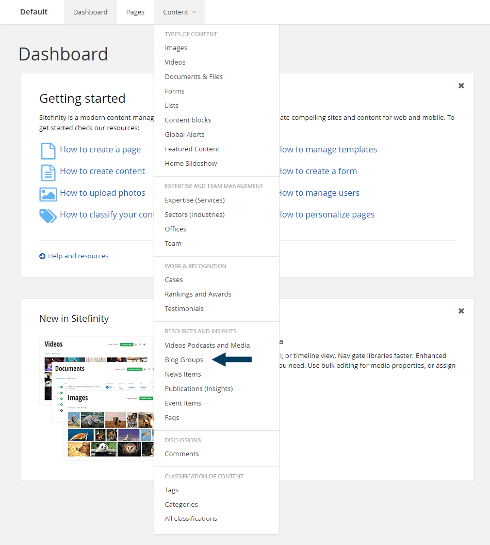Open the Help and resources link
The width and height of the screenshot is (490, 545).
tap(78, 256)
